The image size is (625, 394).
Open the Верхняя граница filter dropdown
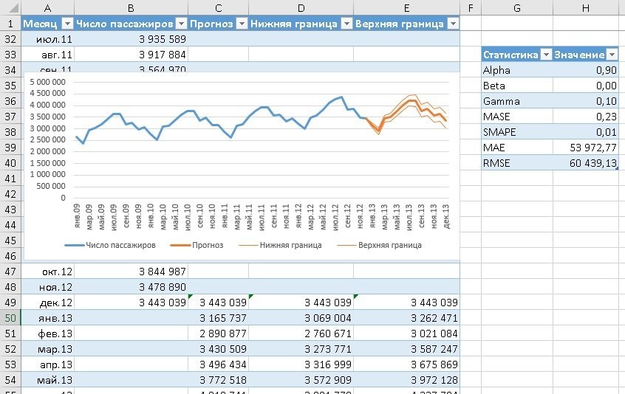453,24
